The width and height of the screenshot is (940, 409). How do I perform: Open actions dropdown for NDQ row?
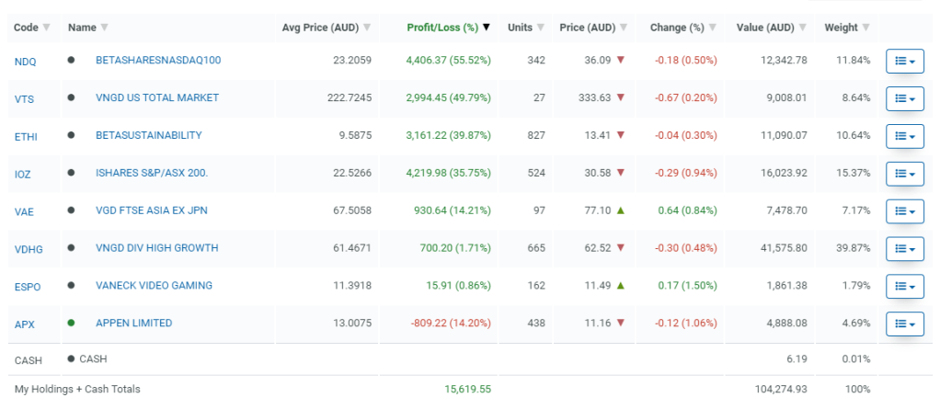[905, 61]
